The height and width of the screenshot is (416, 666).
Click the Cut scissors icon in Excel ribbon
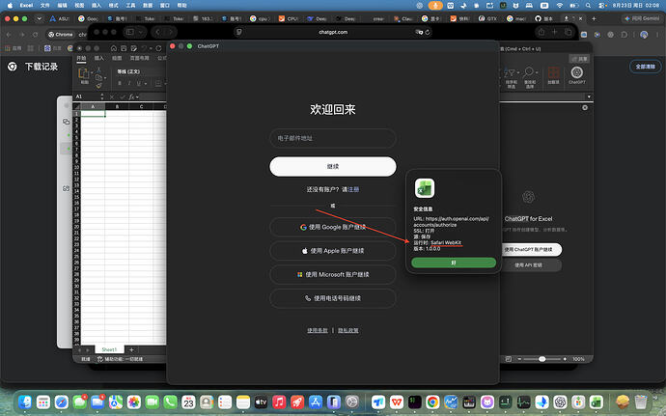pos(99,69)
